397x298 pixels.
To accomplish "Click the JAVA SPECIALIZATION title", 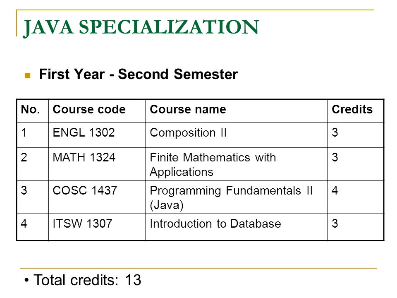I will click(x=141, y=27).
